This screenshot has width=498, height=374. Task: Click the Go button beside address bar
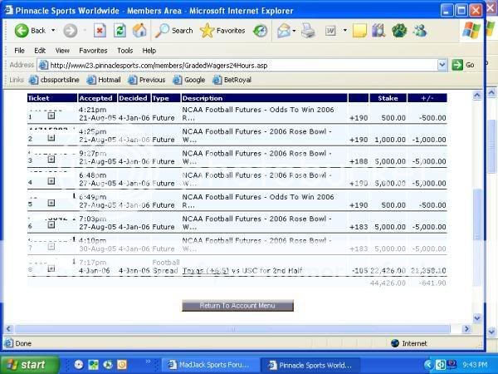tap(464, 65)
